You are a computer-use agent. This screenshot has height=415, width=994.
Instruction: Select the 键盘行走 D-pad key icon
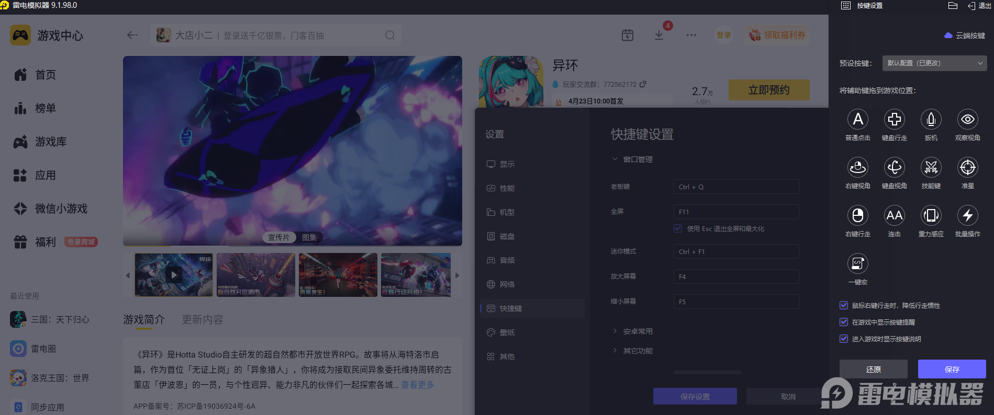[x=894, y=119]
